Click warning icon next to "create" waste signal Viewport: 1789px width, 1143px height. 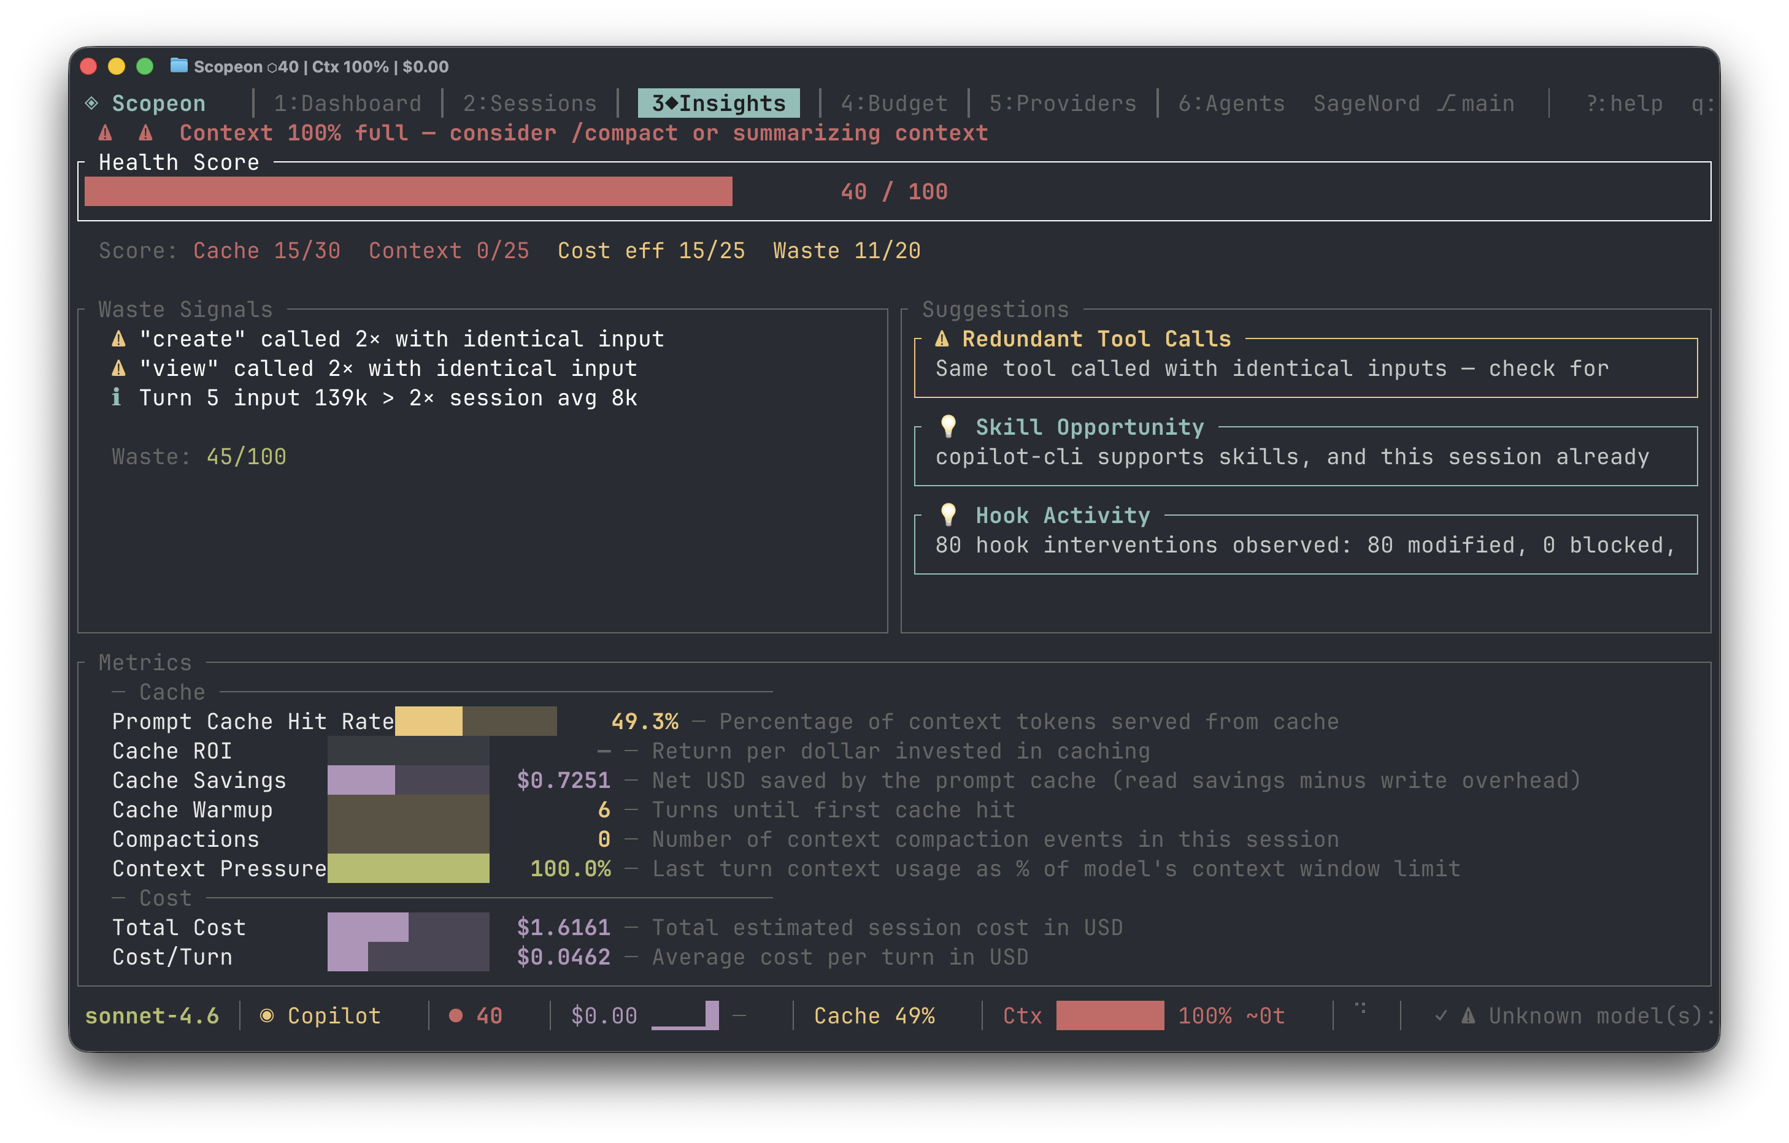[x=118, y=340]
